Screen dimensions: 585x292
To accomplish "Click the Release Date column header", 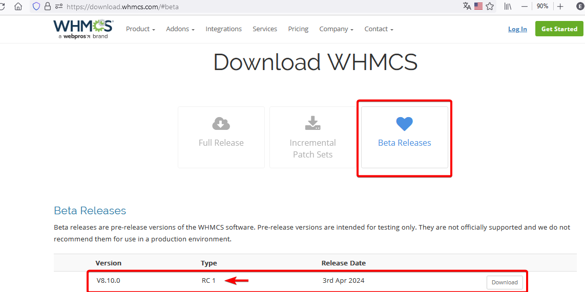I will coord(344,263).
